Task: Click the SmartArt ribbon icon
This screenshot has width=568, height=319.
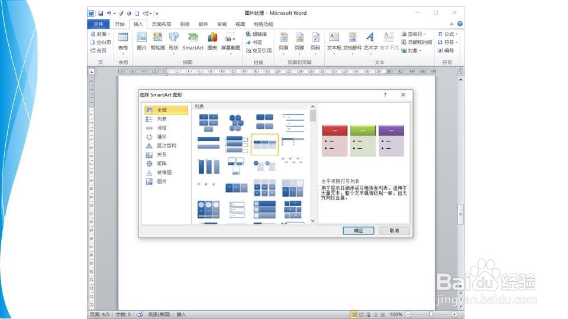Action: [193, 41]
